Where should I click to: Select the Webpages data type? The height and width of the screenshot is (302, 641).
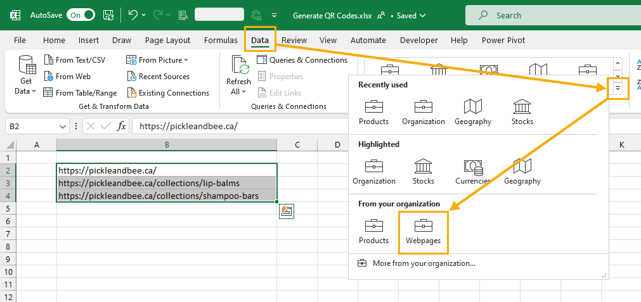(x=424, y=232)
